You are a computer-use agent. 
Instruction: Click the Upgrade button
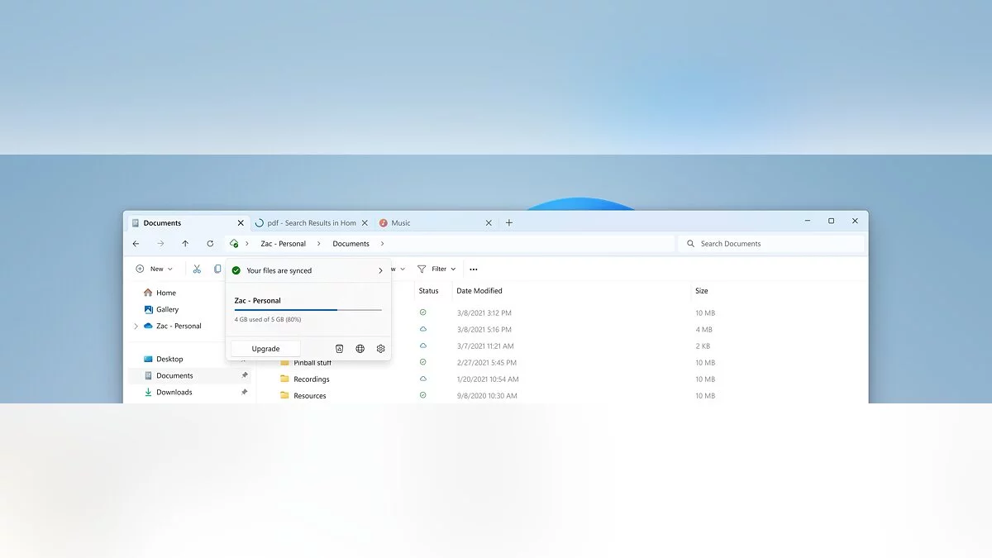click(265, 349)
